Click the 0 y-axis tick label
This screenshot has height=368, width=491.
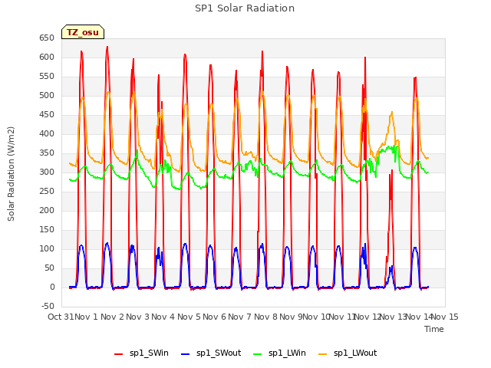52,287
